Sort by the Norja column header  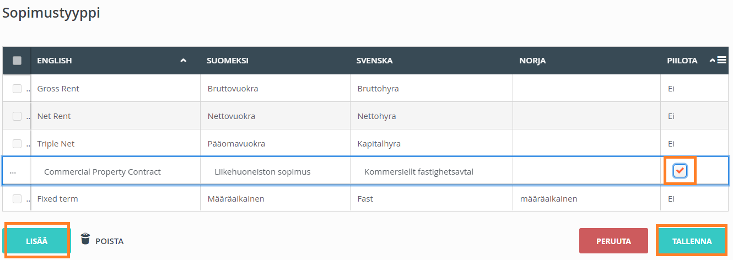[532, 61]
